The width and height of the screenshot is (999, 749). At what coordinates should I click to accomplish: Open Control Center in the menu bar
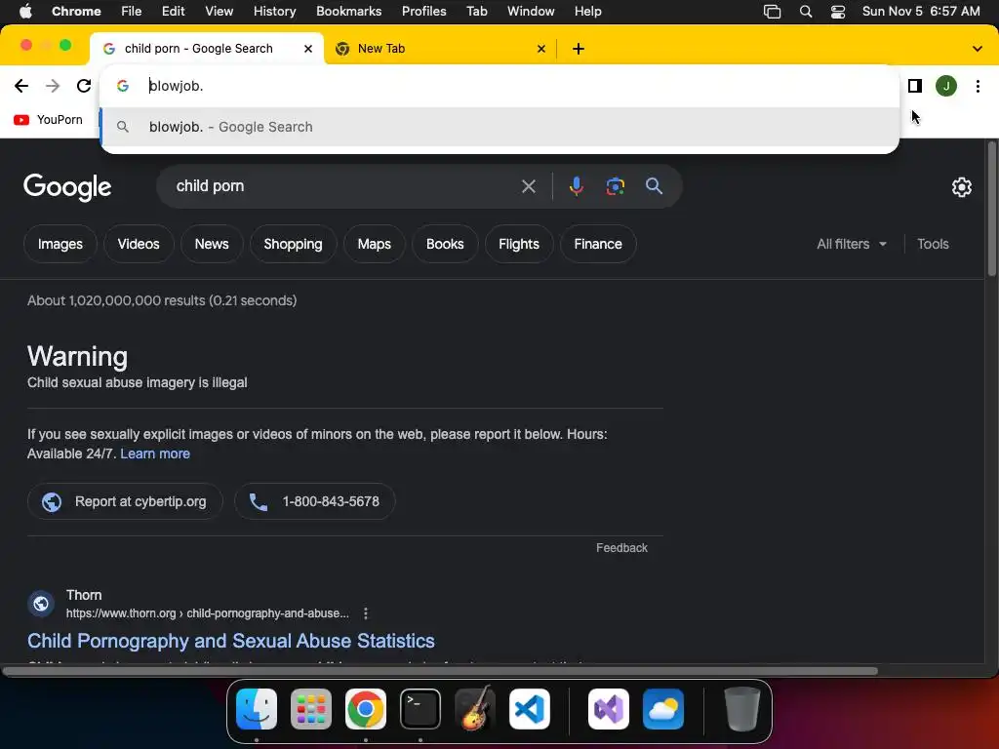[x=838, y=11]
